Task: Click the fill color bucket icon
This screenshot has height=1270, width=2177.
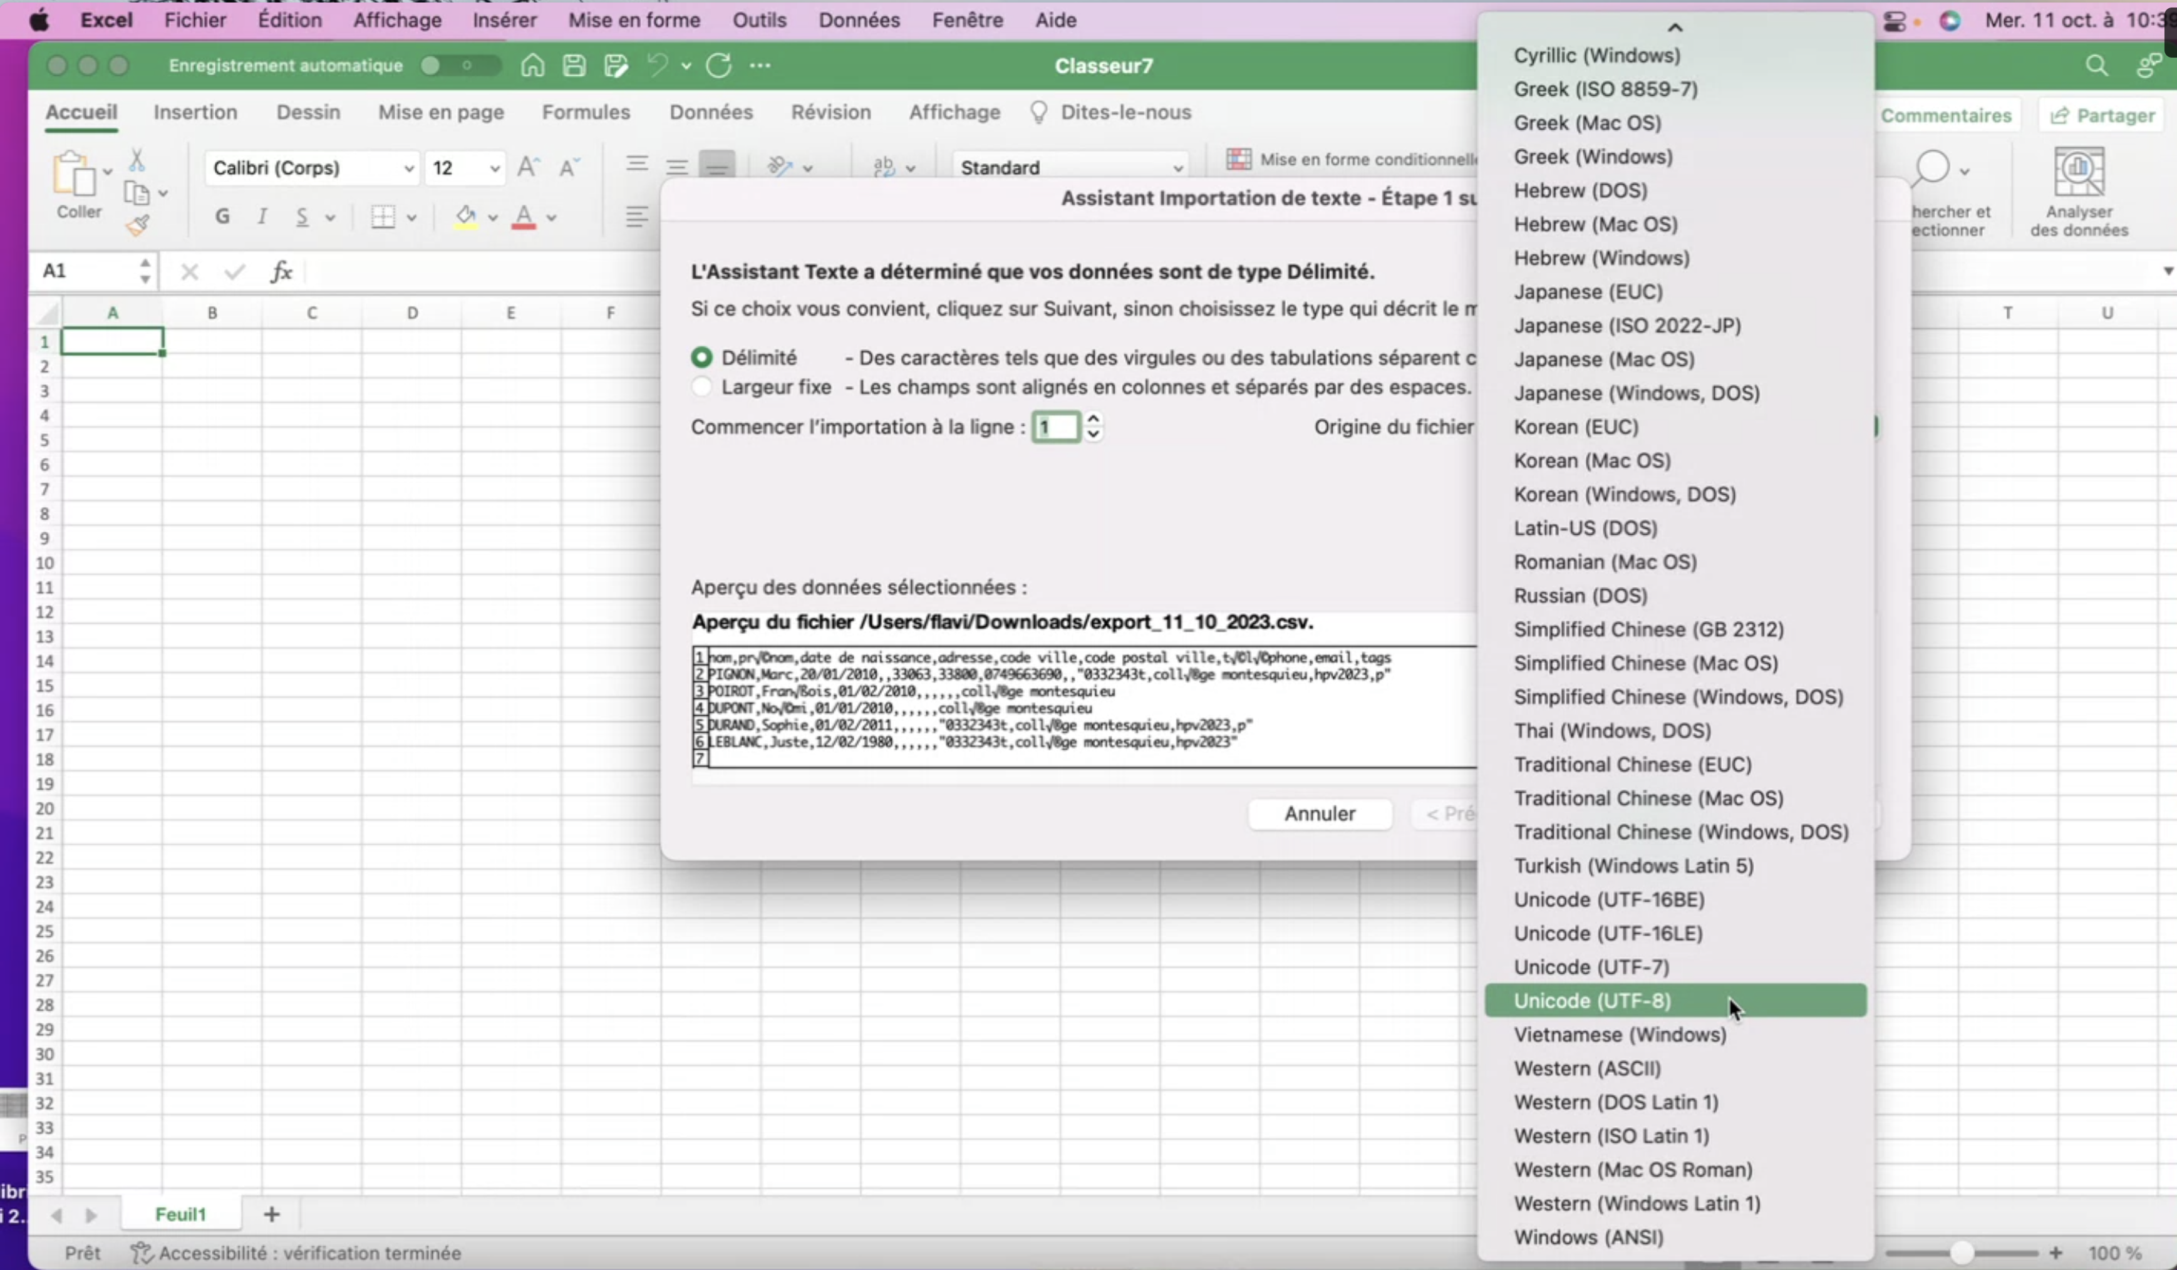Action: [x=467, y=217]
